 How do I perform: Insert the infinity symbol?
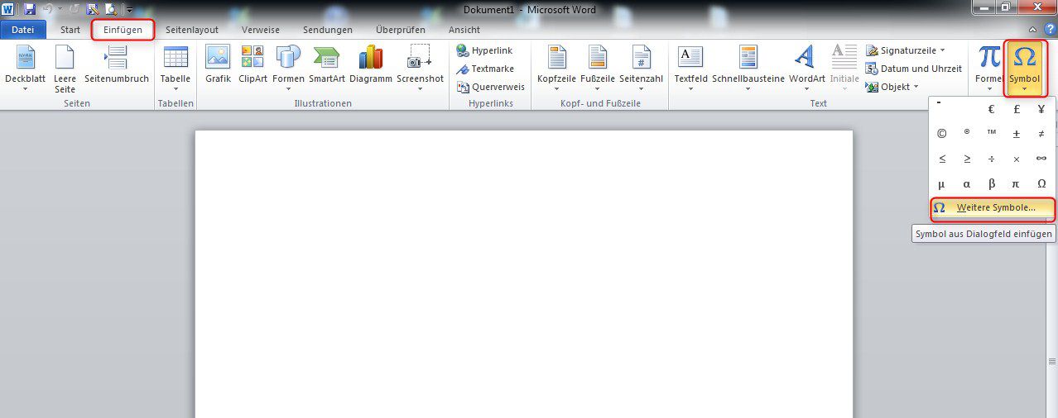1041,159
